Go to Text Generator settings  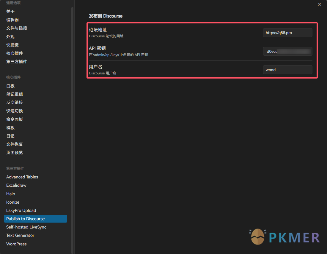click(x=20, y=235)
